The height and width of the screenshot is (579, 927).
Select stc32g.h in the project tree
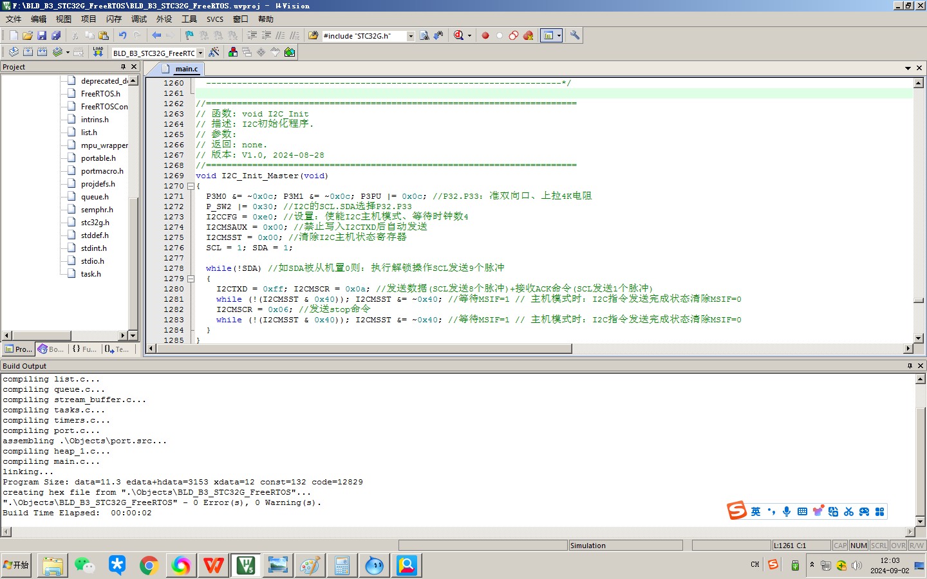coord(95,223)
